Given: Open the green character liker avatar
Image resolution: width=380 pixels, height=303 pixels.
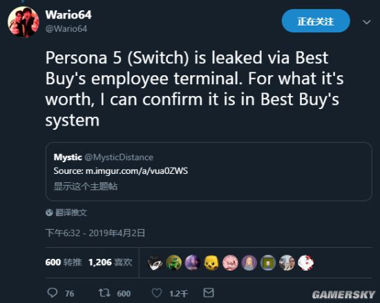Looking at the screenshot, I should [x=173, y=262].
